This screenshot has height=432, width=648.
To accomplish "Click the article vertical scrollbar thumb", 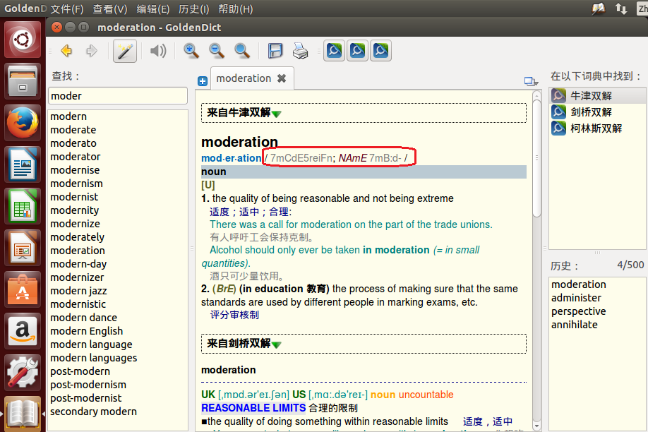I will click(x=536, y=157).
